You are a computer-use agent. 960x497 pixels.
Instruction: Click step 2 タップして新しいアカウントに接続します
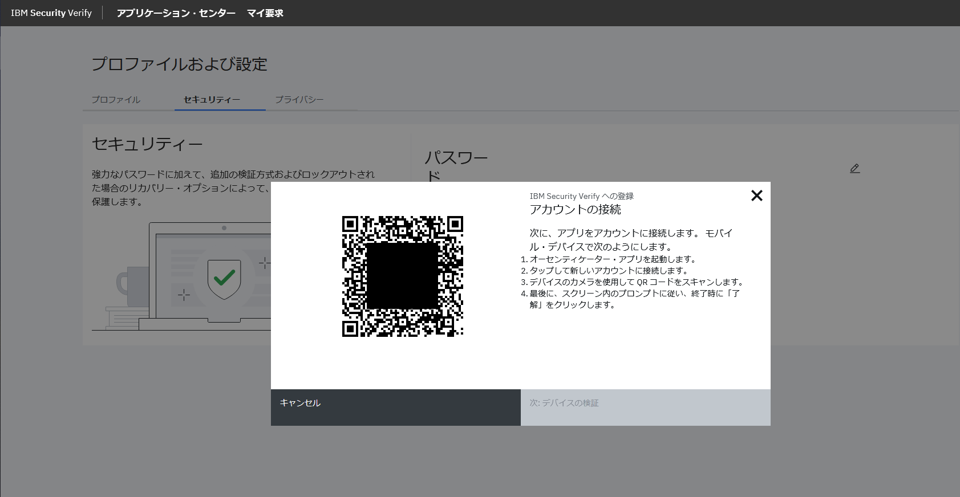point(609,271)
